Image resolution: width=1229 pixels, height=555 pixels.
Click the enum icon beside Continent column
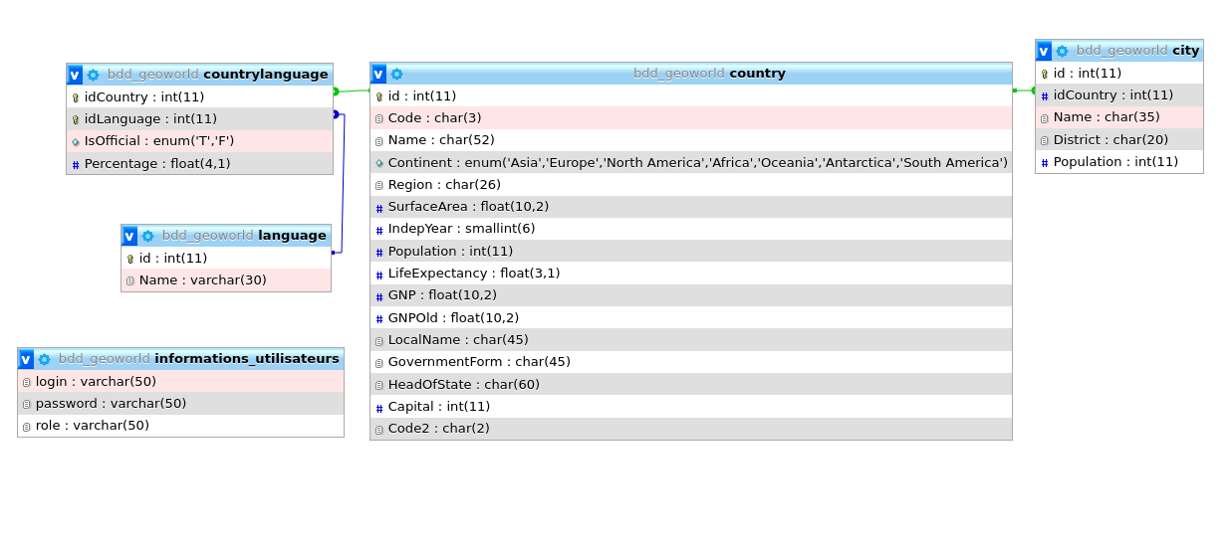pos(379,163)
